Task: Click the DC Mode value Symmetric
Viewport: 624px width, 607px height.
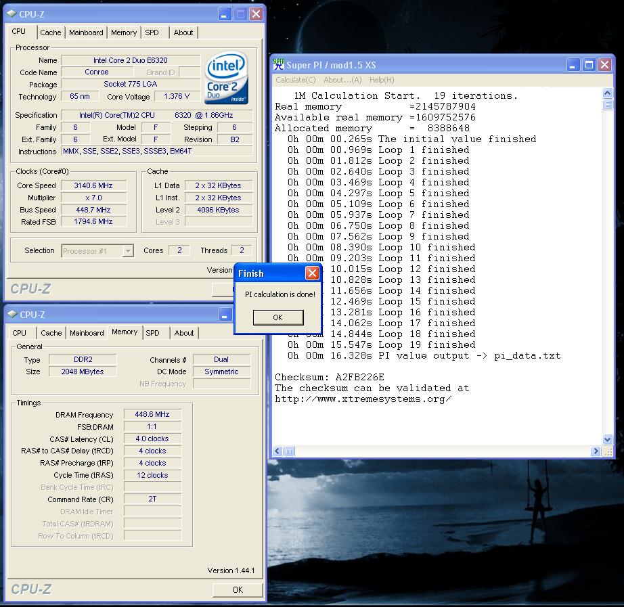Action: [x=221, y=372]
